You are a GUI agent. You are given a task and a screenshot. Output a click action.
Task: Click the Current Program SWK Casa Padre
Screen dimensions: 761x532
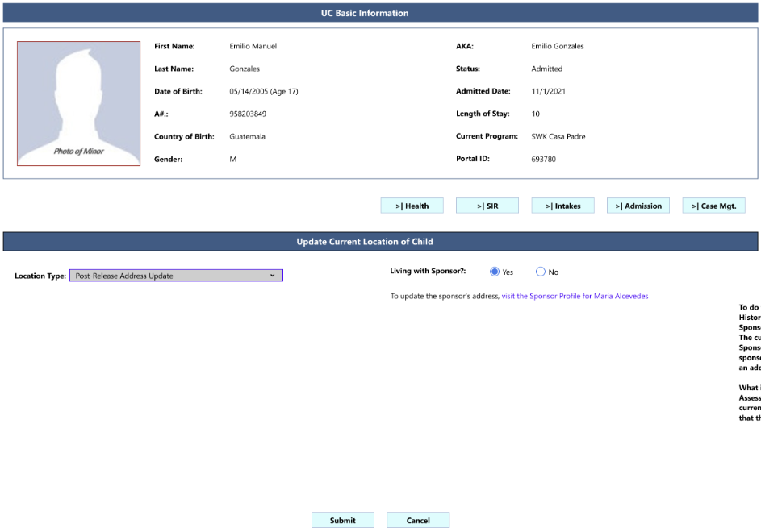(x=558, y=137)
